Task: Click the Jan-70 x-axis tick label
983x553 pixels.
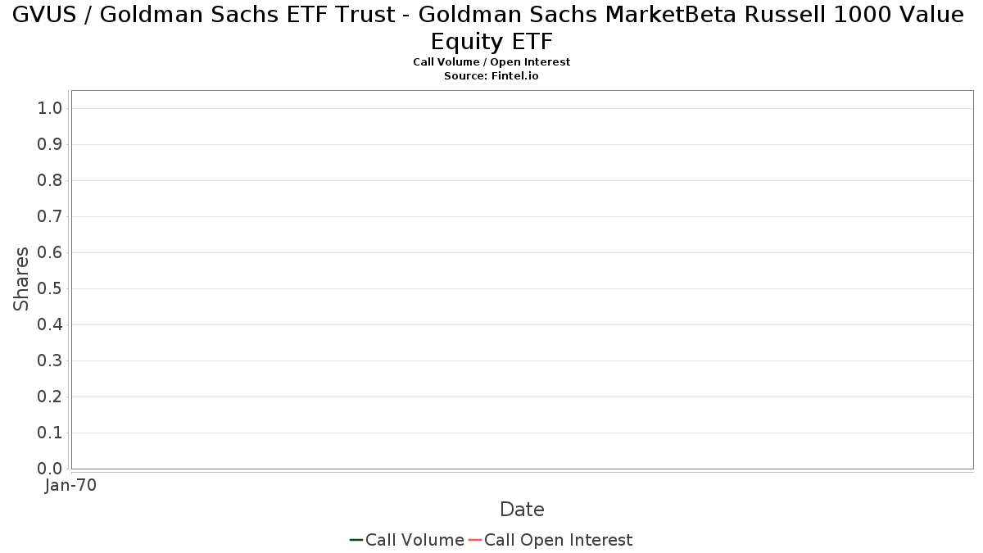Action: 70,486
